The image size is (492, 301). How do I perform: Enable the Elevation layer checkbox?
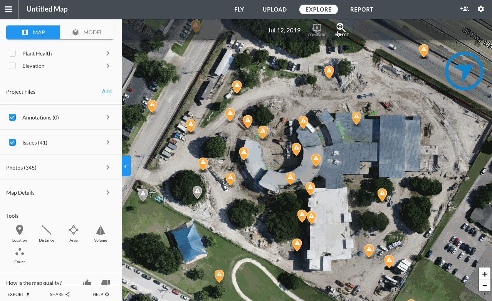[12, 66]
